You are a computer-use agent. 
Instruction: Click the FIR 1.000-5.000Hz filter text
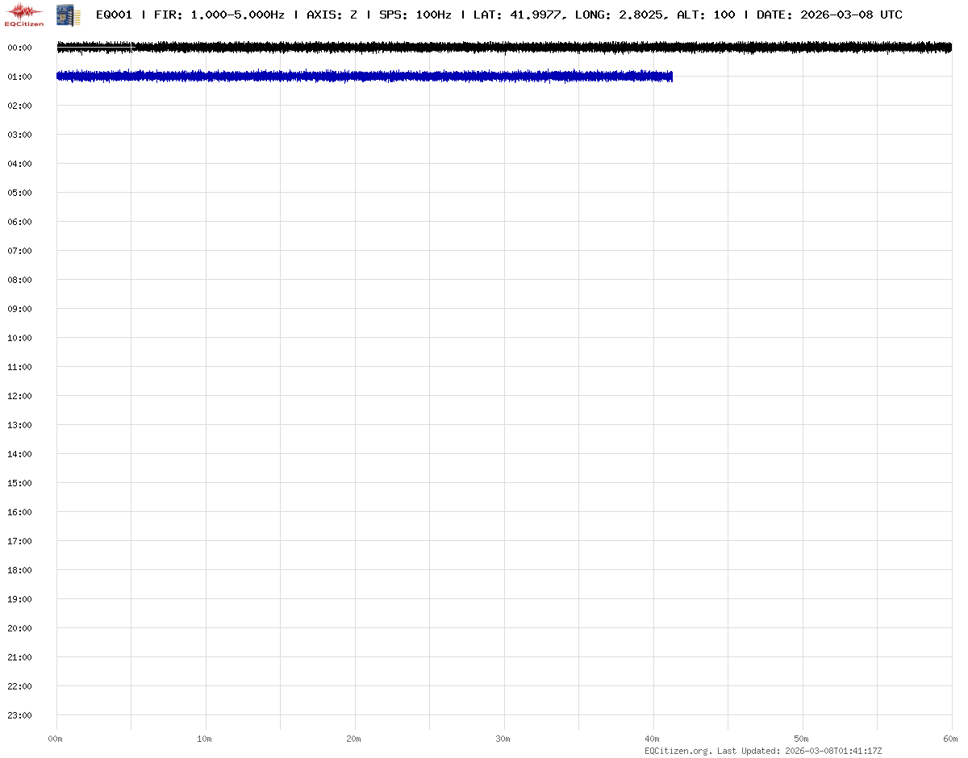pos(218,15)
